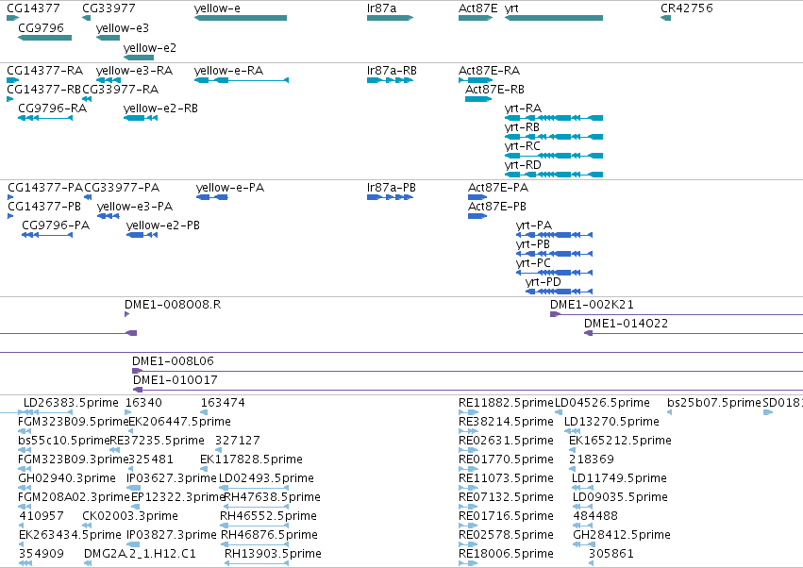The image size is (803, 568).
Task: Select EST label FGM323B09.5prime
Action: [x=73, y=422]
